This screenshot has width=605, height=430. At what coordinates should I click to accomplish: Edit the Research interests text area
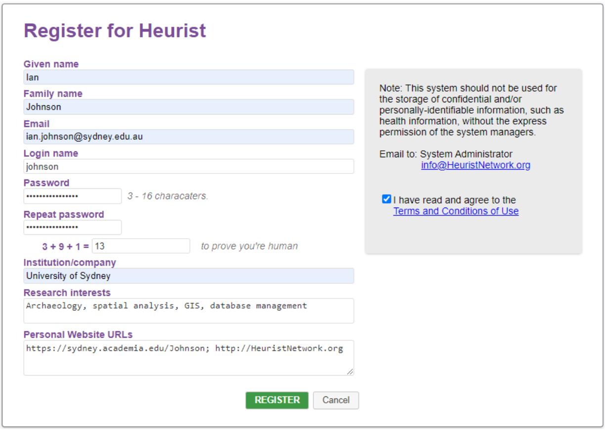point(189,311)
